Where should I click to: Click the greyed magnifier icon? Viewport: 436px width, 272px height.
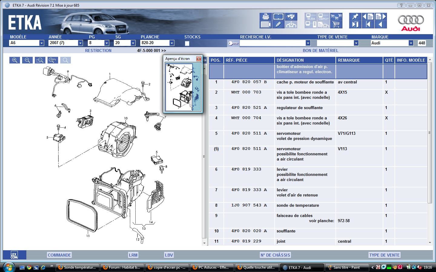(x=65, y=60)
